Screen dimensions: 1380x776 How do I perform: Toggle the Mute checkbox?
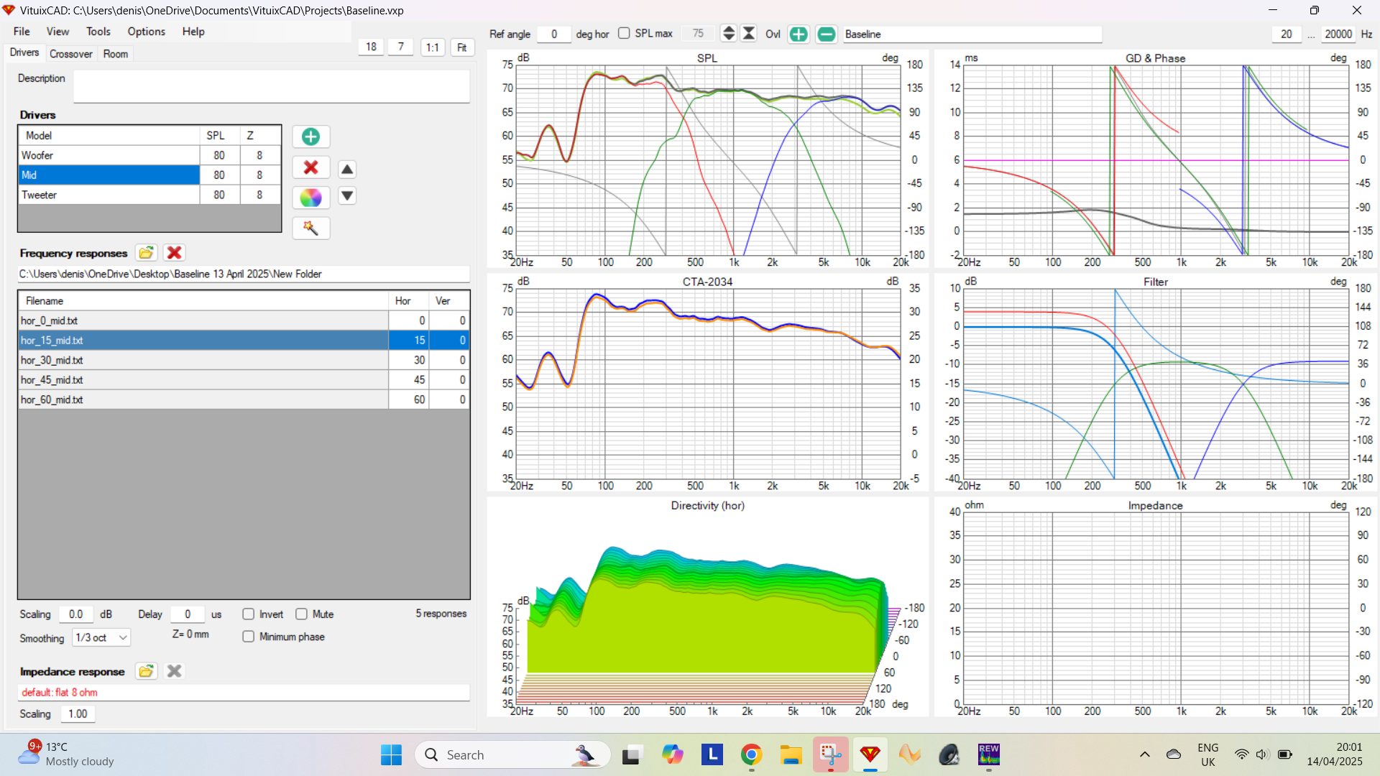[301, 614]
